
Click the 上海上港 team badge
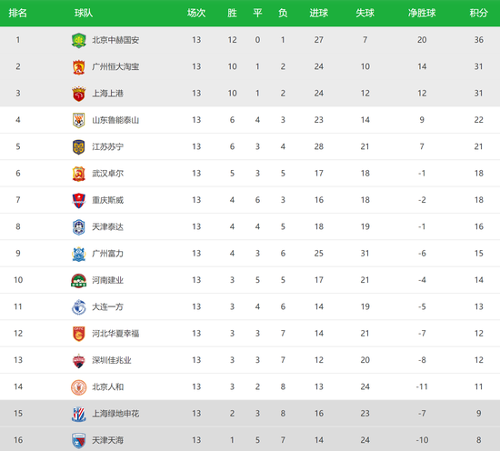78,94
